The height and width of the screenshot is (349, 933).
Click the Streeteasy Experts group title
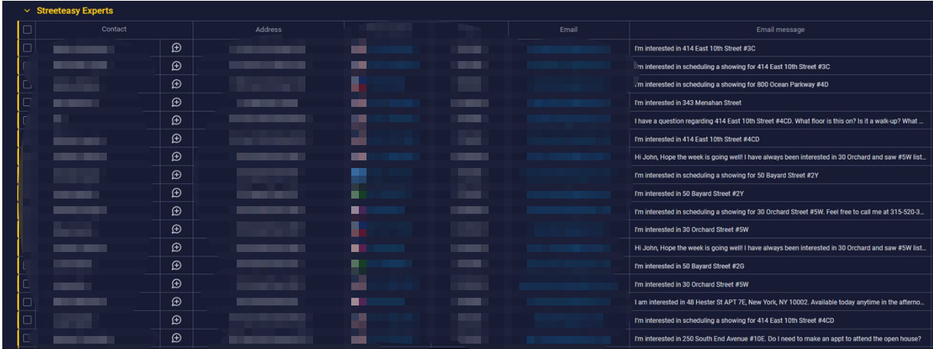[x=75, y=11]
